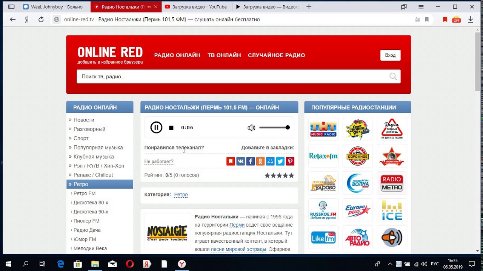This screenshot has height=271, width=483.
Task: Click the Вход login button
Action: (390, 55)
